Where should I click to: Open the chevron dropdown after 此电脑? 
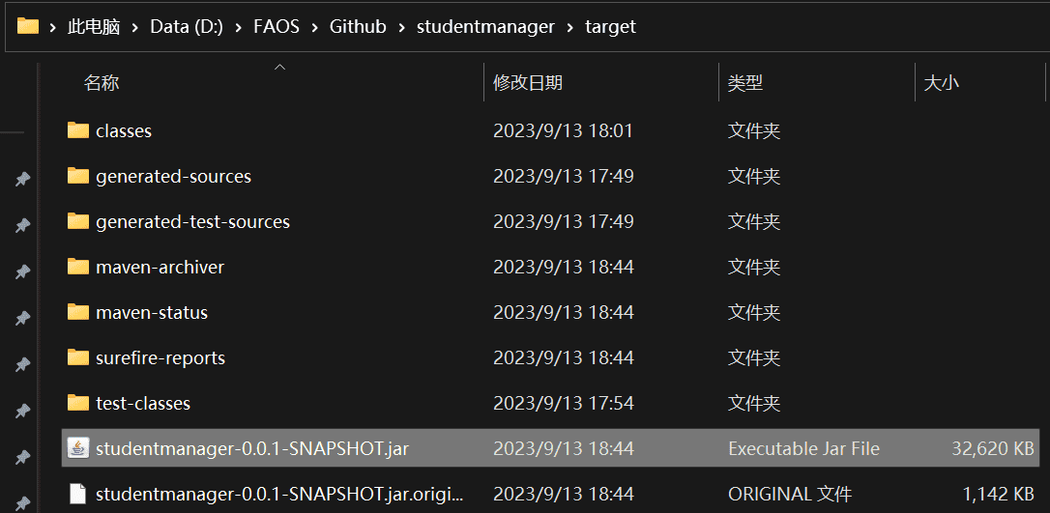coord(135,27)
